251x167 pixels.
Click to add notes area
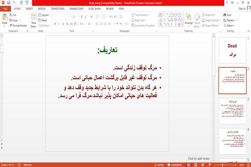[x=198, y=159]
